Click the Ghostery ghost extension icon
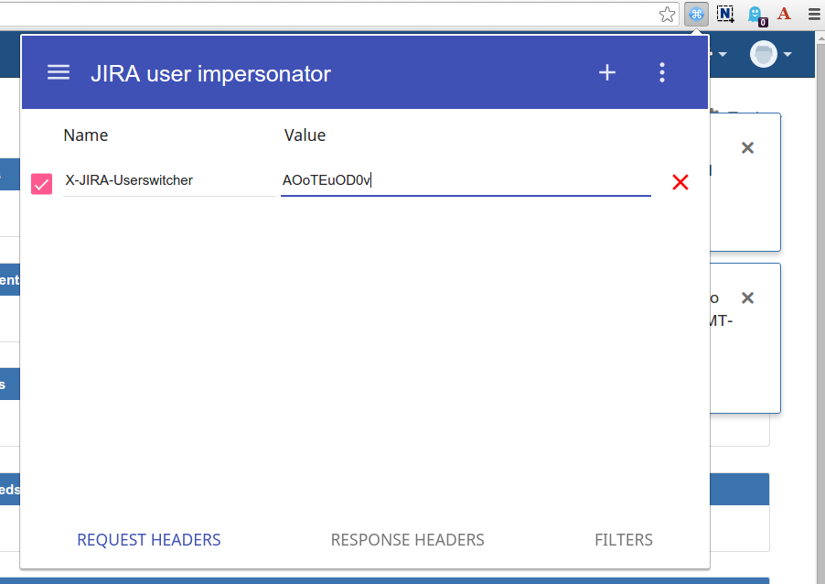 click(x=755, y=14)
